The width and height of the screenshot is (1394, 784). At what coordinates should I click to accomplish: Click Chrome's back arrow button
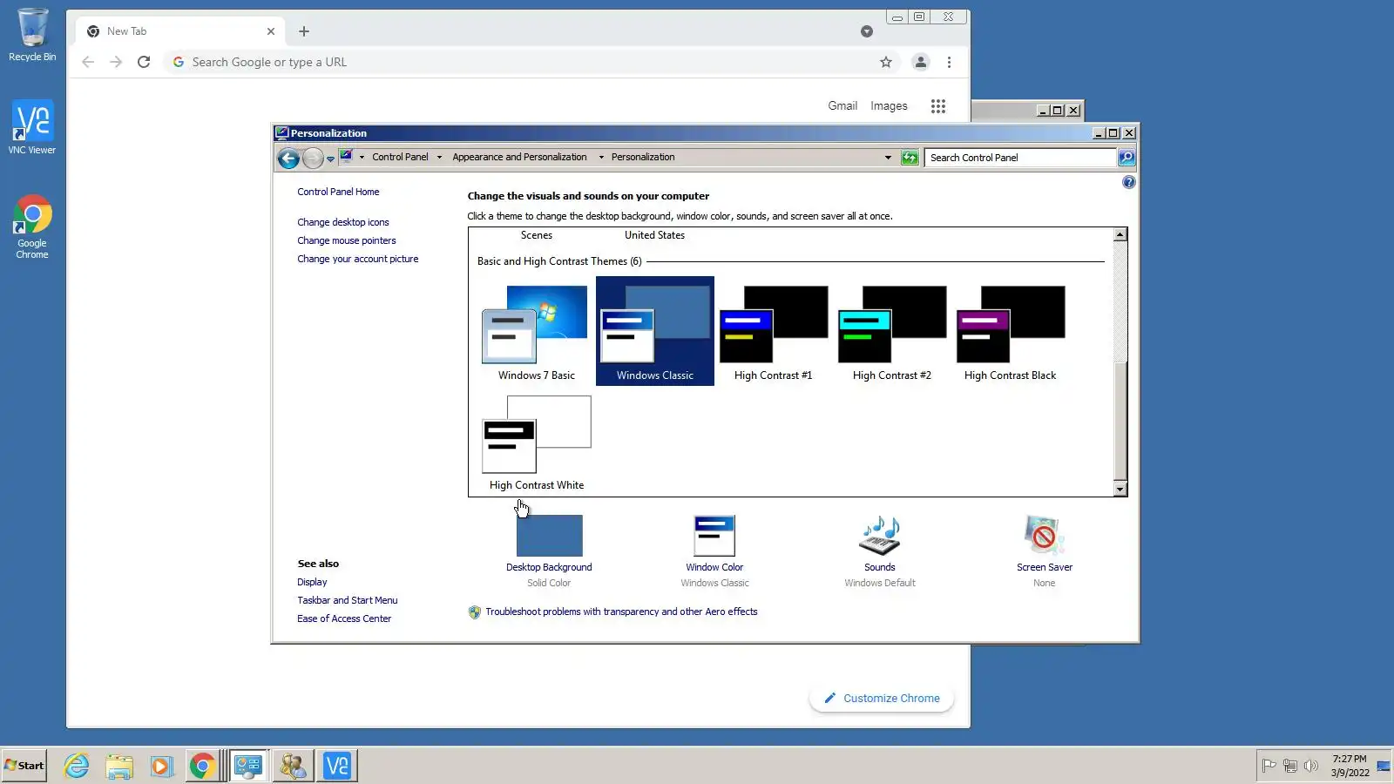(88, 62)
